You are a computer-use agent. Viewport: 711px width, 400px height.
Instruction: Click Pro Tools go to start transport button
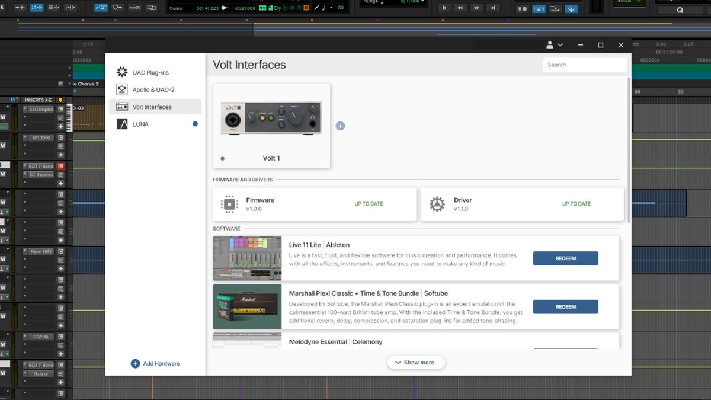point(444,8)
